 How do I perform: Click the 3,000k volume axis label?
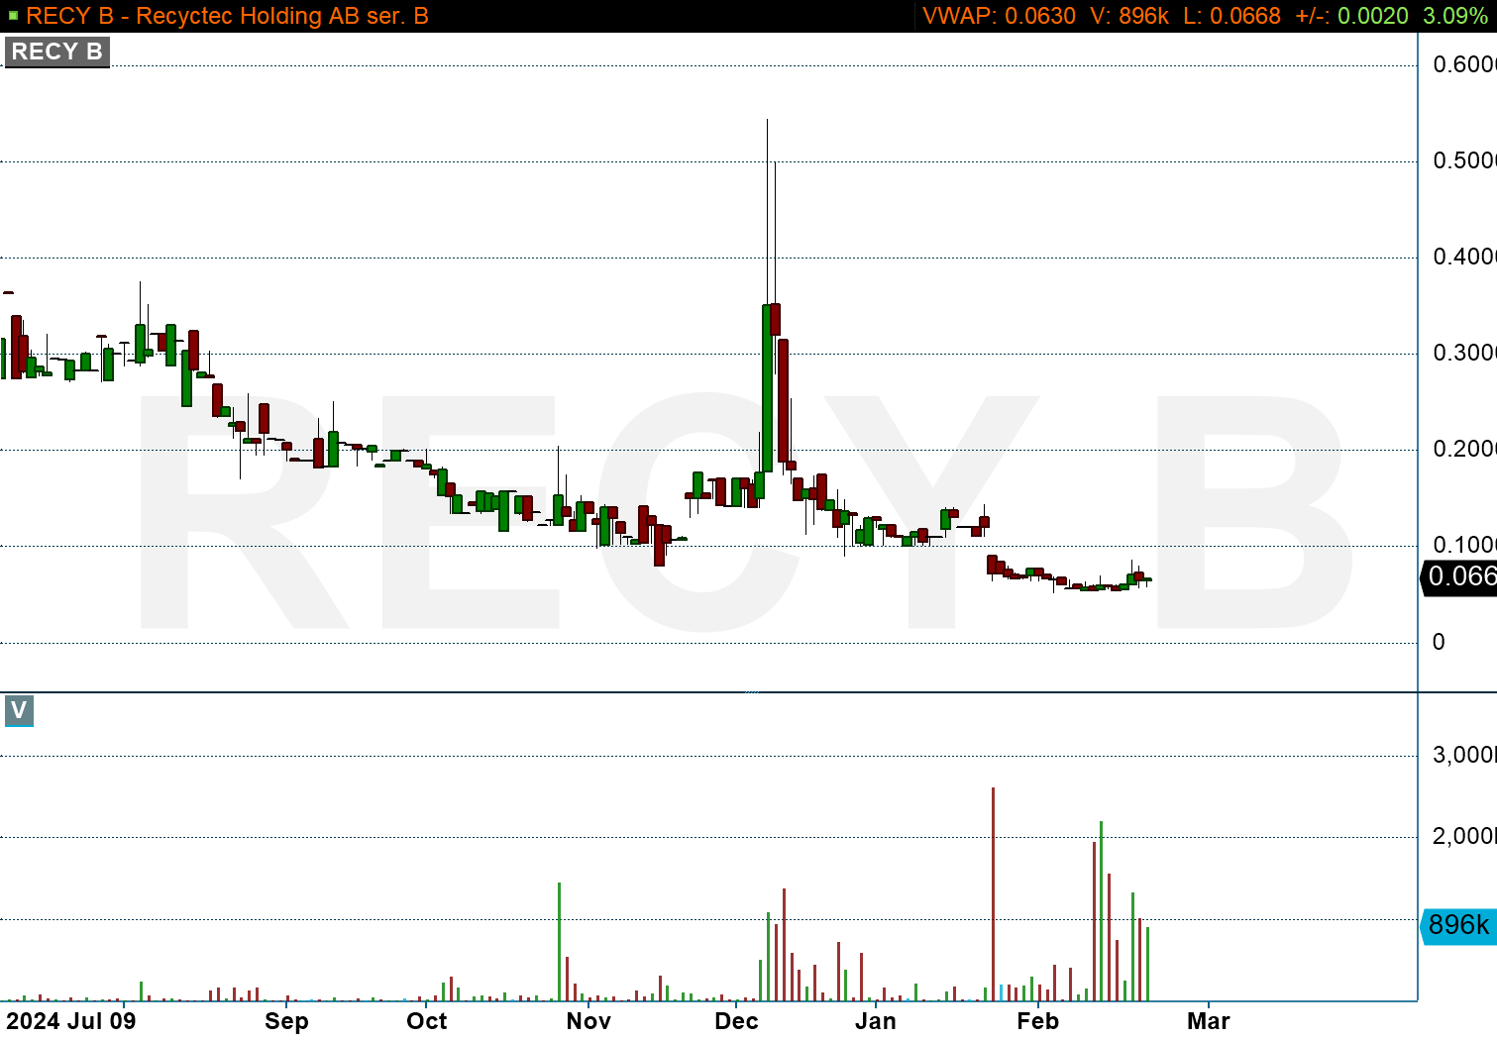[x=1464, y=755]
